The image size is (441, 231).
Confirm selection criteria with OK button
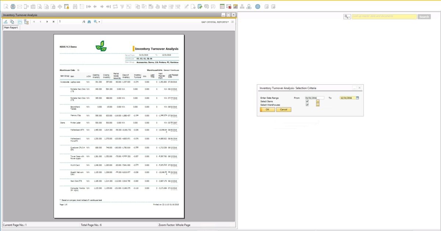267,110
